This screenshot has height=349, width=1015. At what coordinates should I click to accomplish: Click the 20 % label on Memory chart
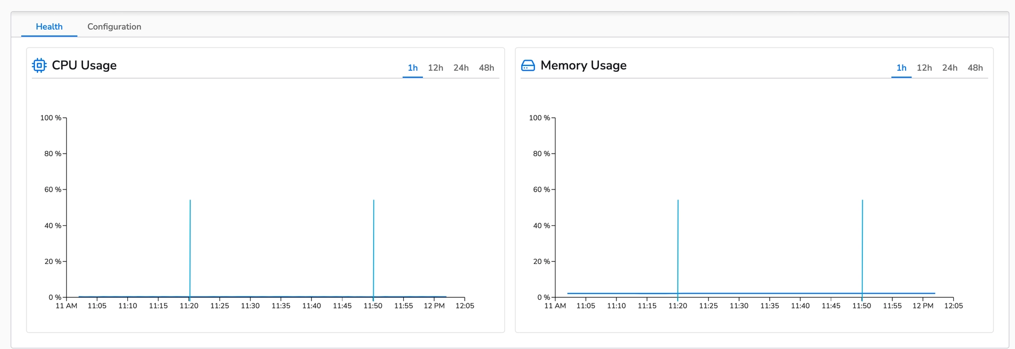tap(541, 261)
